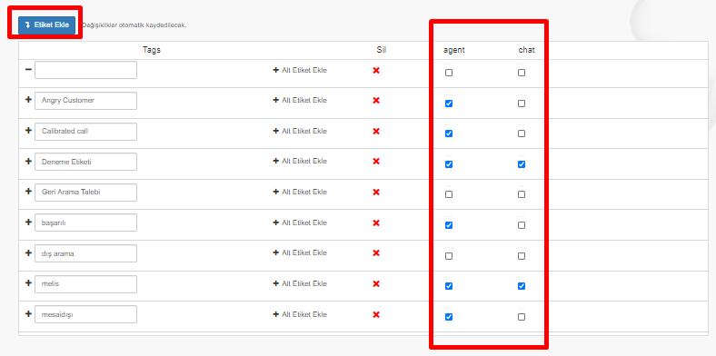Add Alt Etiket under melis
716x356 pixels.
pyautogui.click(x=300, y=283)
